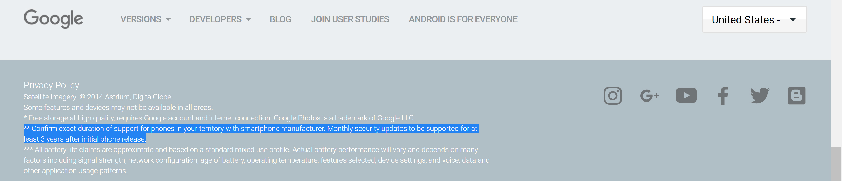
Task: Open ANDROID IS FOR EVERYONE page
Action: 463,19
